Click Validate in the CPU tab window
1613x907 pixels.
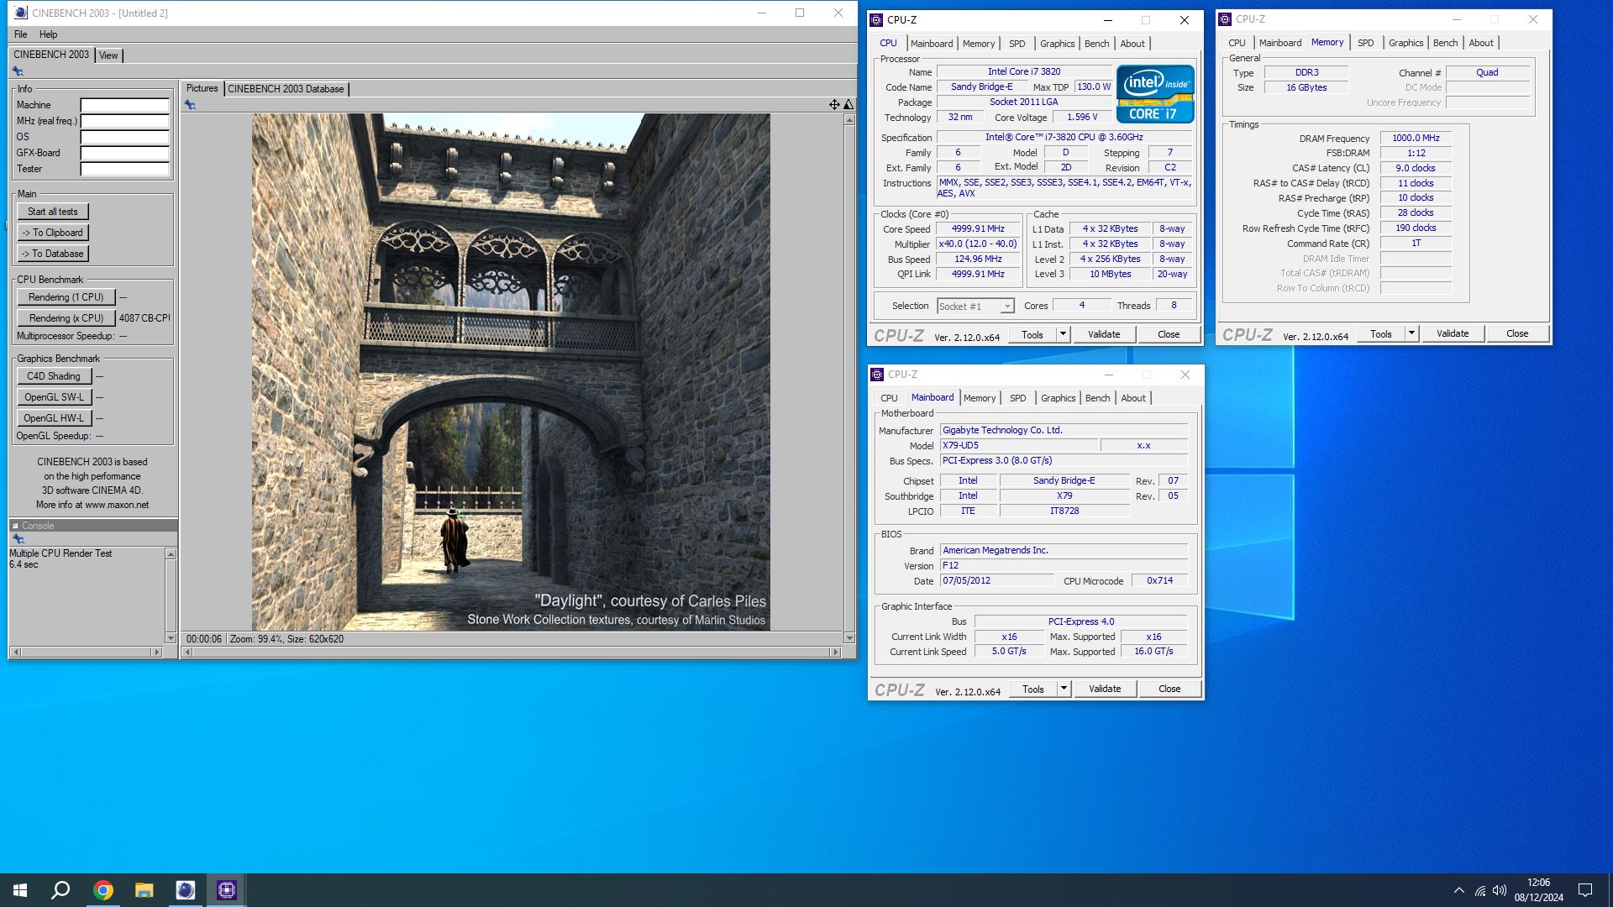point(1104,334)
